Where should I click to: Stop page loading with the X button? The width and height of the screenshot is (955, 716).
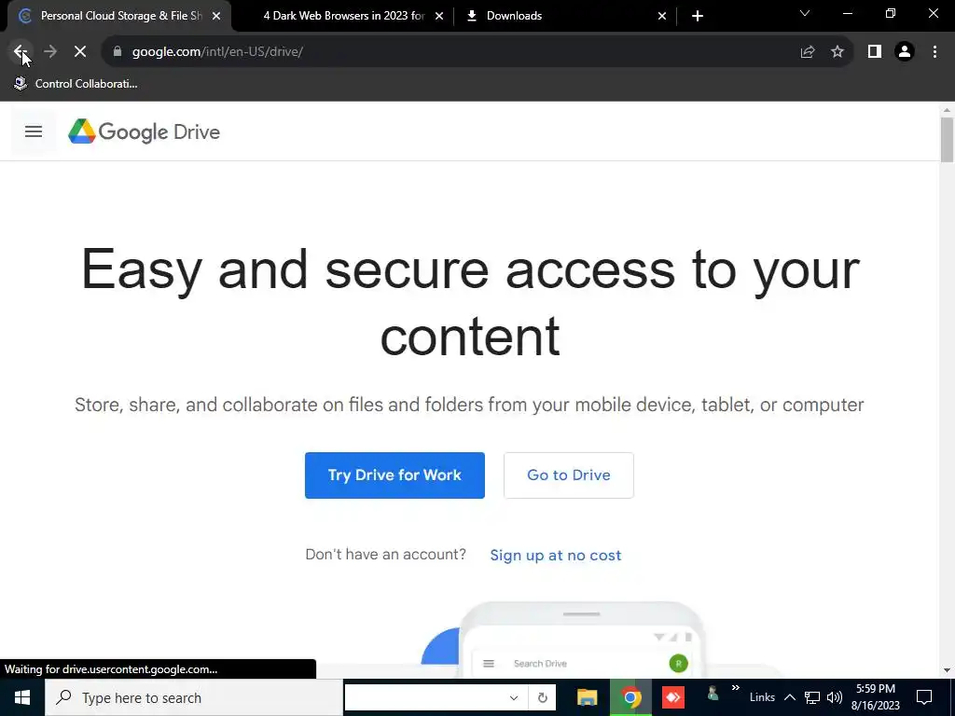(x=80, y=52)
